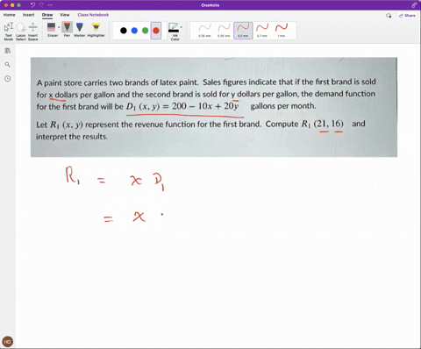
Task: Click the HD account avatar
Action: (x=8, y=341)
